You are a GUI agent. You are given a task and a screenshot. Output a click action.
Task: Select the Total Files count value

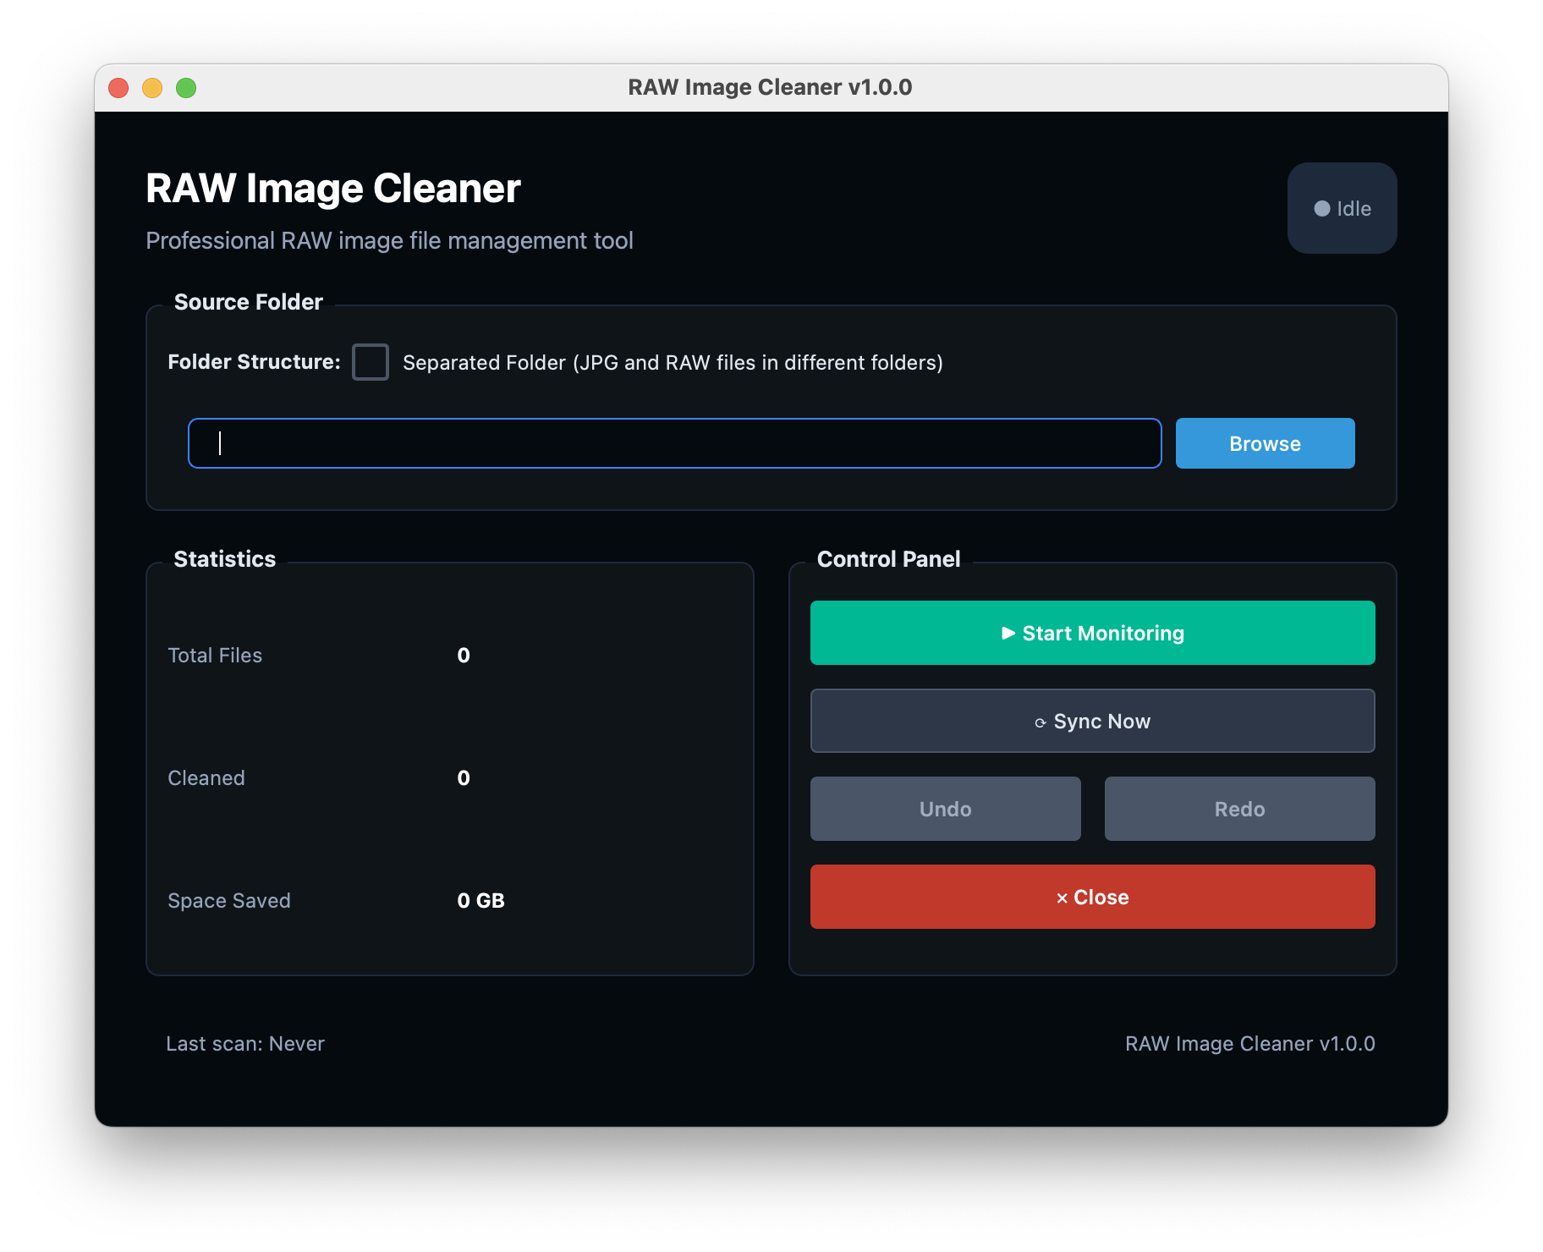(464, 656)
